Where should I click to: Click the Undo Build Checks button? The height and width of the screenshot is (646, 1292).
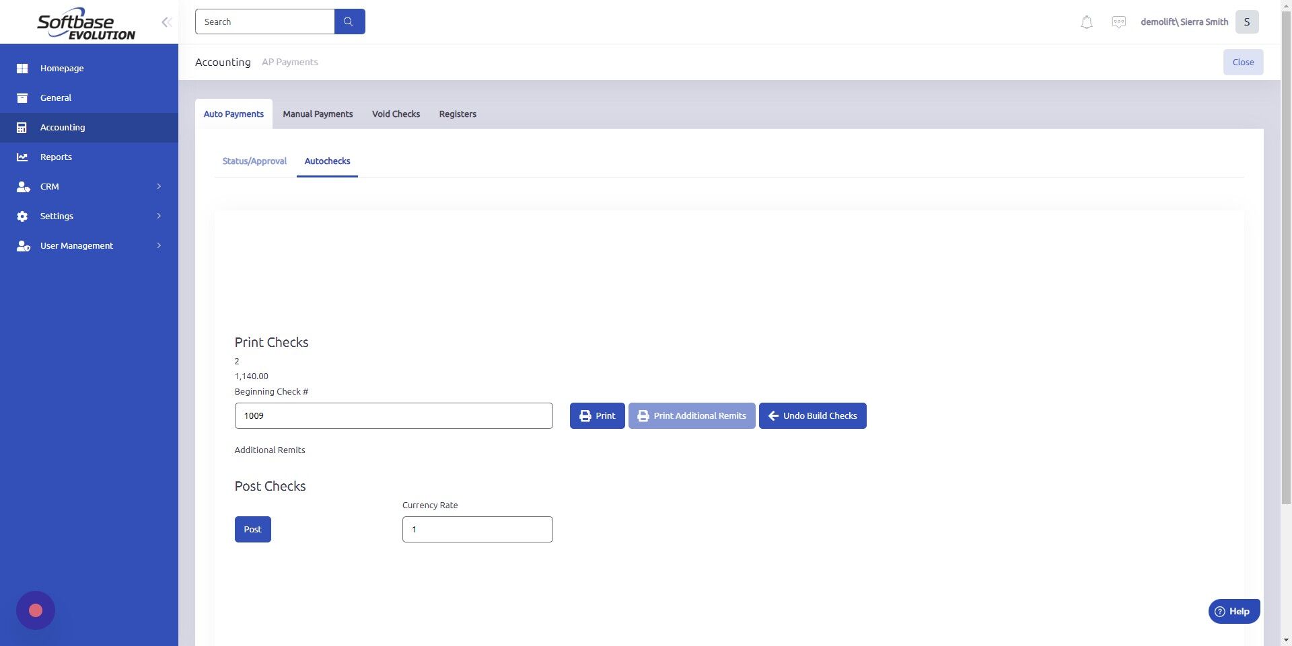[812, 415]
